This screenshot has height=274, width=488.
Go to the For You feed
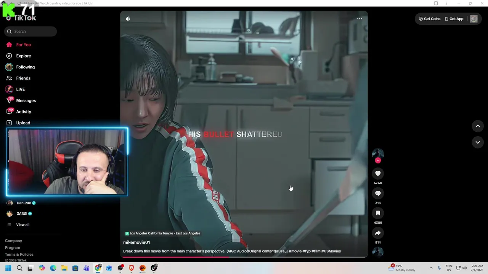(x=18, y=45)
